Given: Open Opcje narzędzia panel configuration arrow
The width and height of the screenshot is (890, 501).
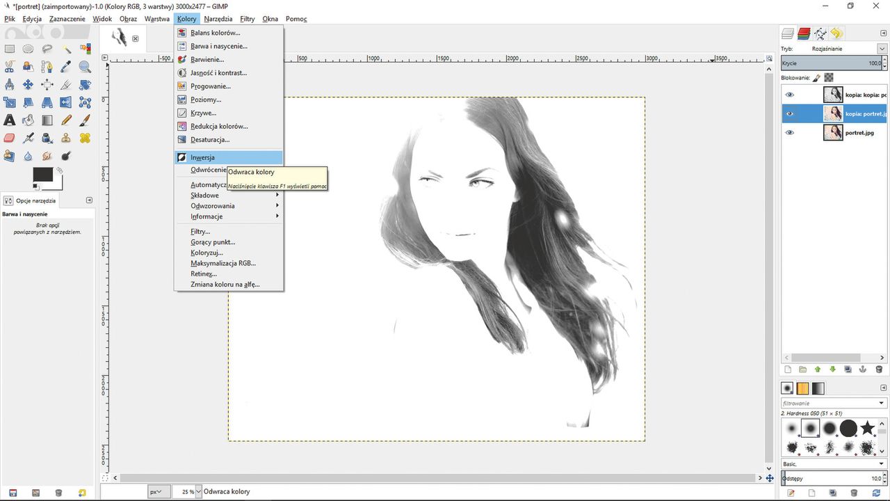Looking at the screenshot, I should (89, 200).
